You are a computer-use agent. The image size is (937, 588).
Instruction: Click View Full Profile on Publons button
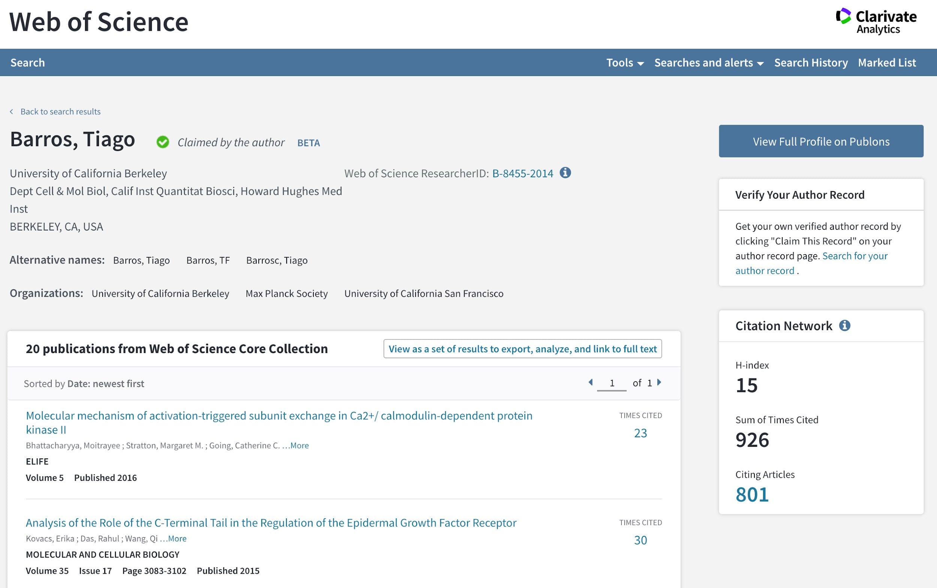tap(821, 141)
